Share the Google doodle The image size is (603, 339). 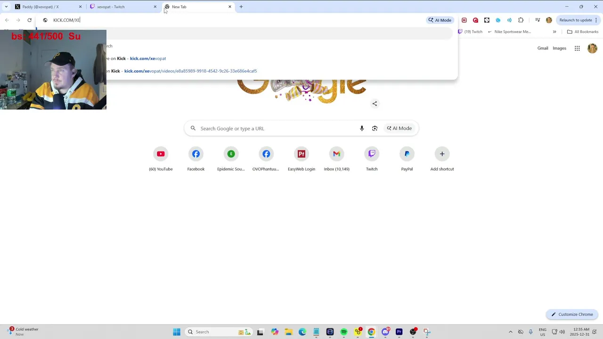click(x=375, y=104)
